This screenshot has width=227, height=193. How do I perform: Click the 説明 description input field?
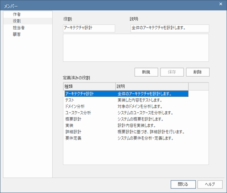coord(170,28)
